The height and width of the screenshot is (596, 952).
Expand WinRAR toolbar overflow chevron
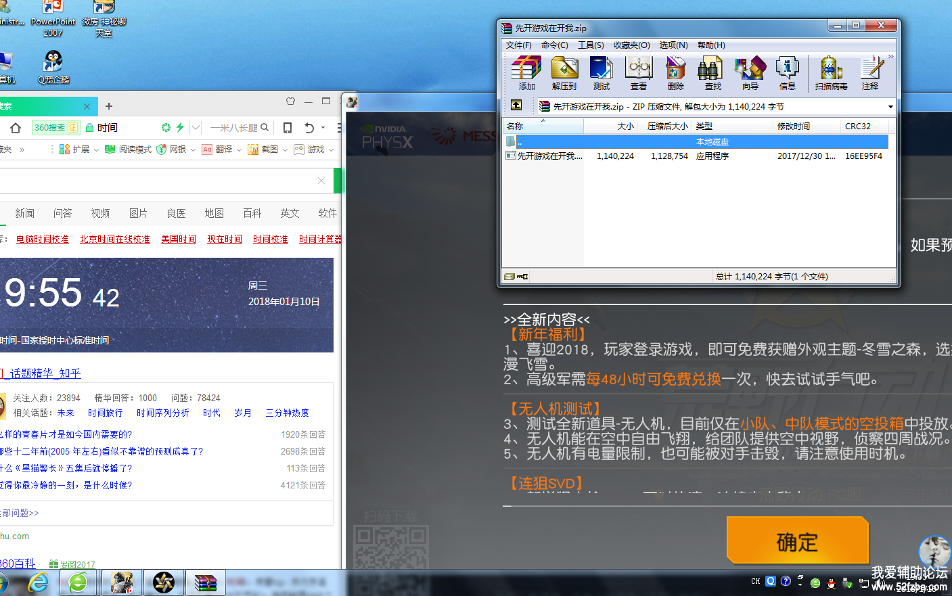click(891, 57)
